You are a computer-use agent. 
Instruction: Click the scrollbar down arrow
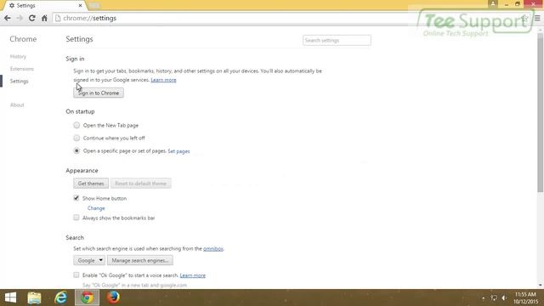tap(541, 286)
